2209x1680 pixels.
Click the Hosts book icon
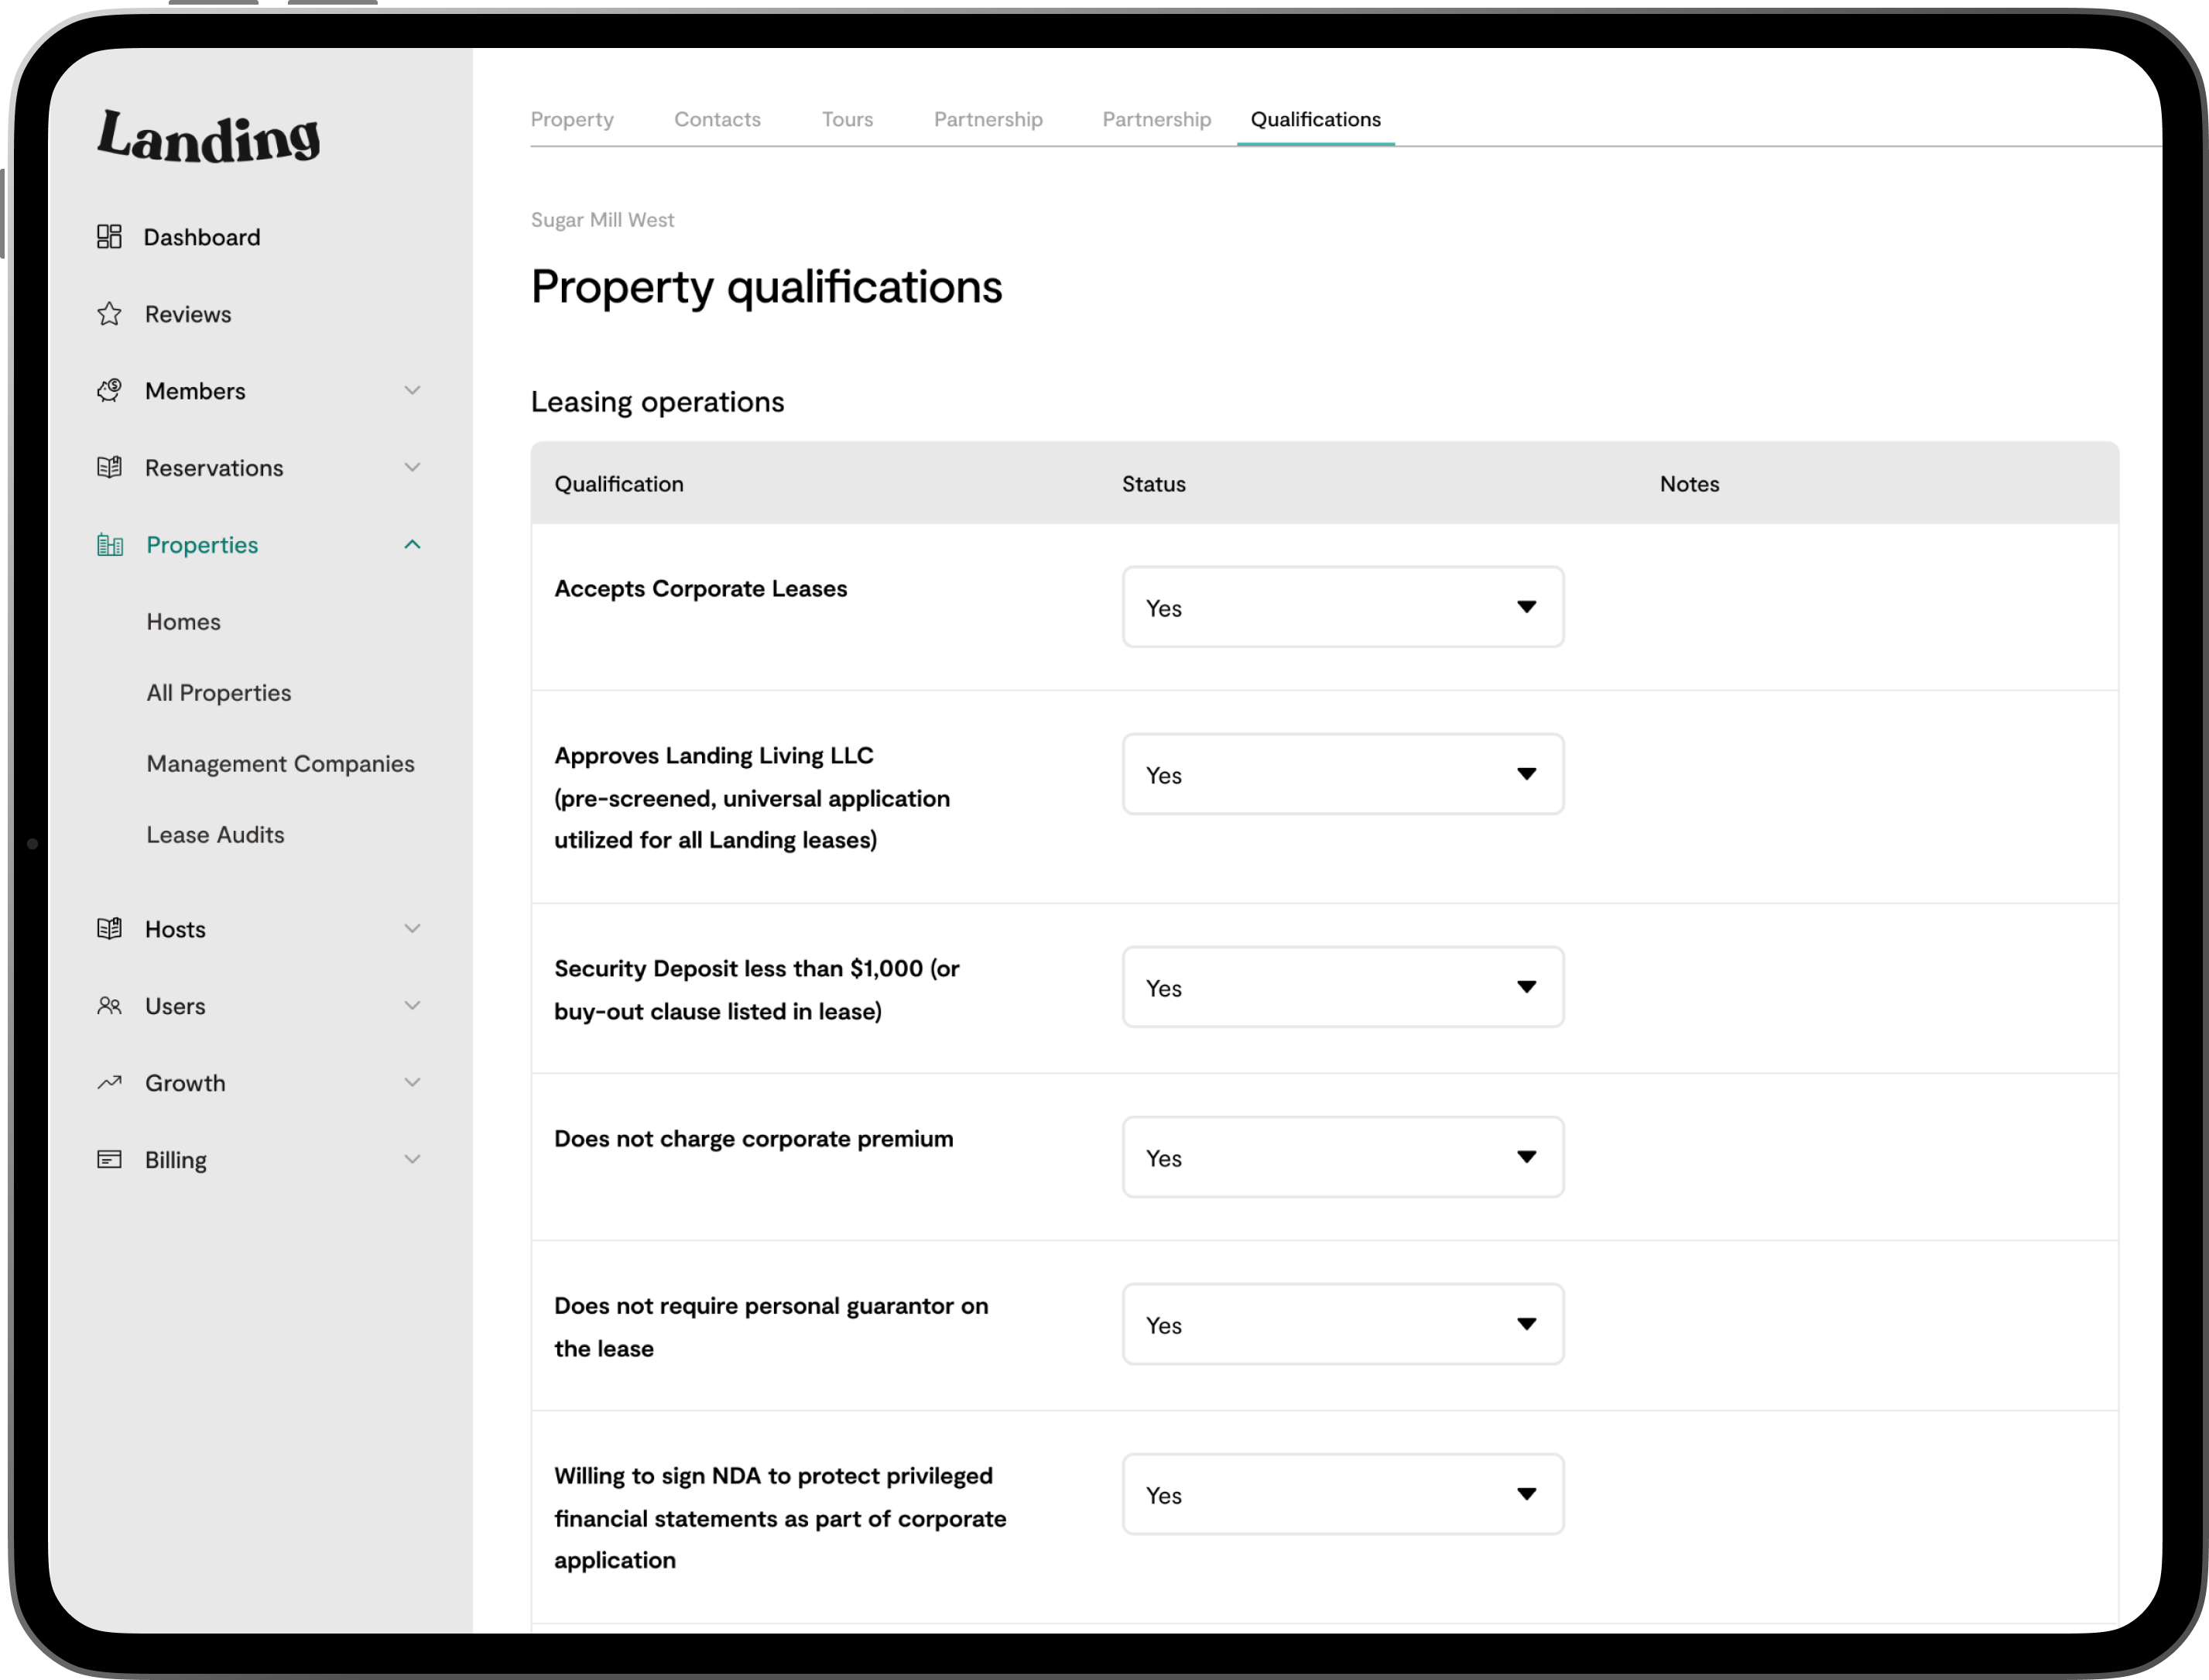click(x=109, y=929)
